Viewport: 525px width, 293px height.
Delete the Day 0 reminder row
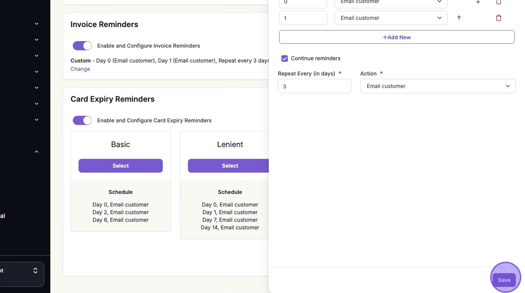click(498, 2)
